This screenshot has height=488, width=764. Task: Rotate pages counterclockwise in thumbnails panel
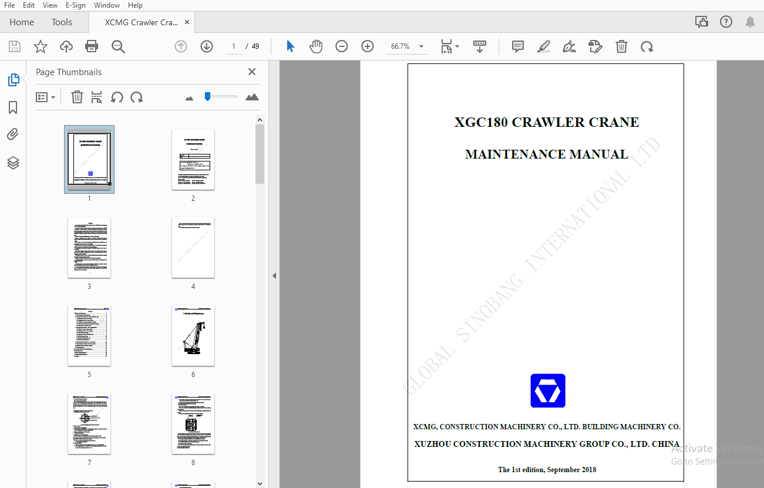(x=117, y=97)
